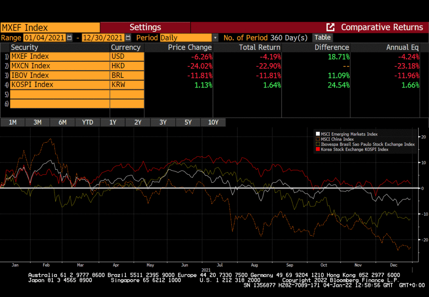The height and width of the screenshot is (297, 429).
Task: Click Korea Stock Exchange KOSPI legend label
Action: (x=354, y=149)
